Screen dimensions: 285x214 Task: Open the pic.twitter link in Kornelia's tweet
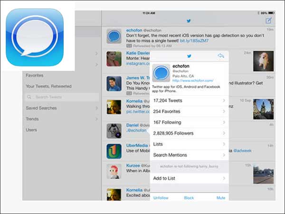pos(138,111)
